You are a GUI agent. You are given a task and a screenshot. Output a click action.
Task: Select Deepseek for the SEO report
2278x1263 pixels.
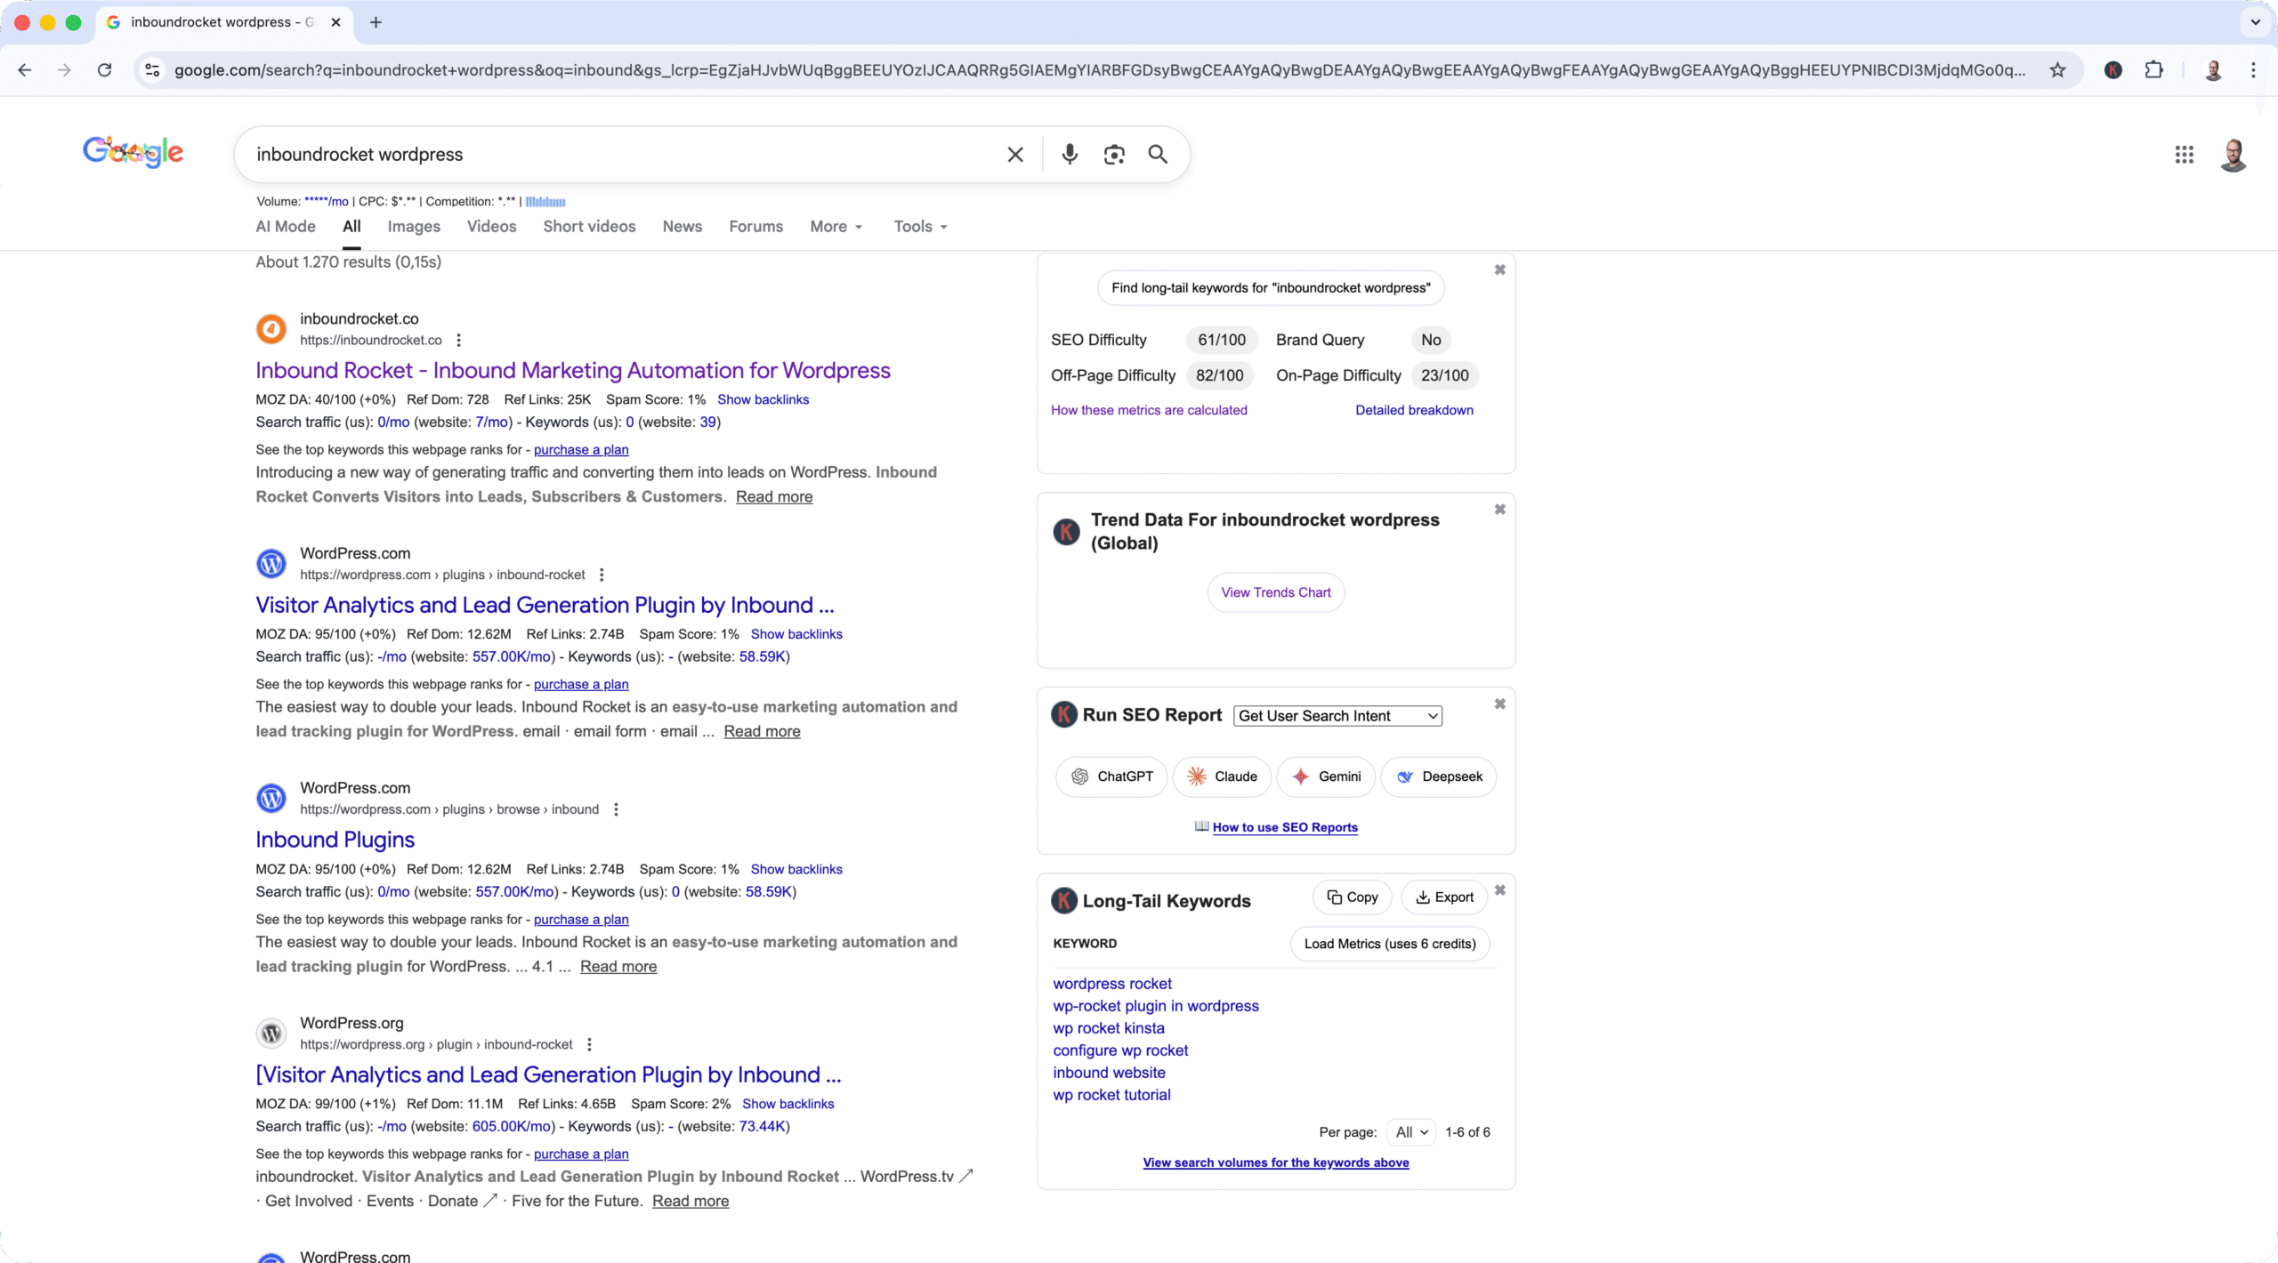click(1439, 776)
